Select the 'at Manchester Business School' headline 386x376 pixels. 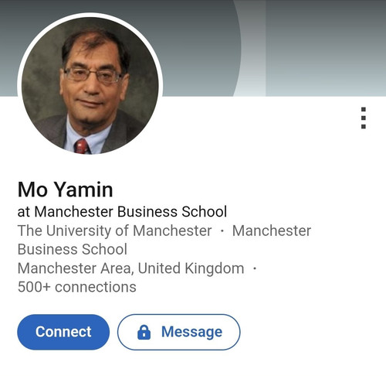point(122,211)
